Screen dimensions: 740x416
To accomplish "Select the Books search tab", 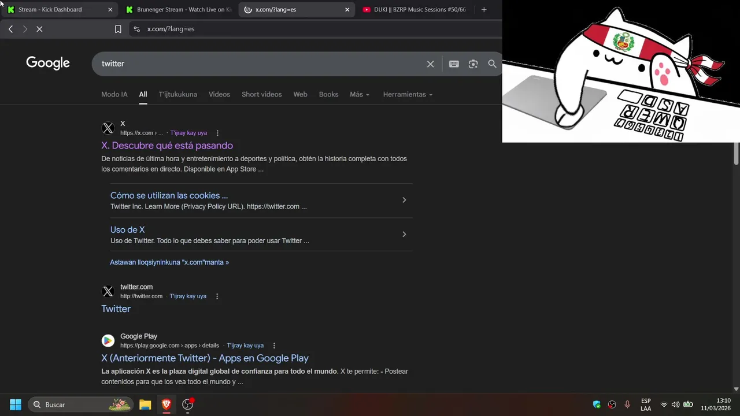I will [328, 94].
